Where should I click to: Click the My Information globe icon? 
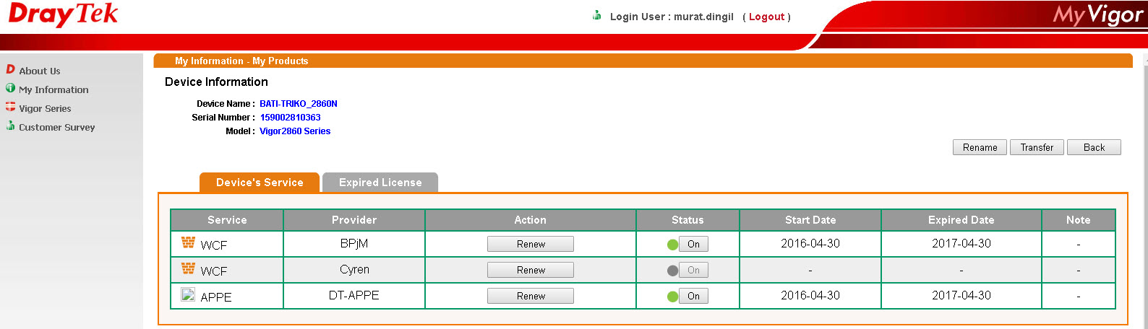pyautogui.click(x=10, y=88)
